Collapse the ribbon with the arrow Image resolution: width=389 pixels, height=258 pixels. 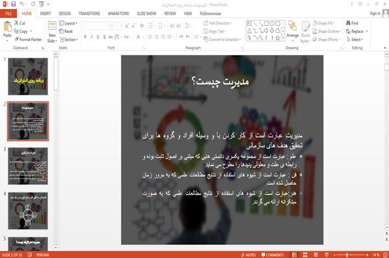[385, 48]
